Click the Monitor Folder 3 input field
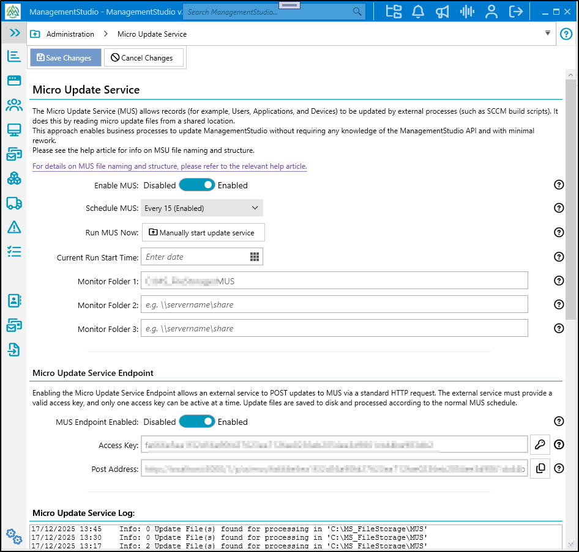The height and width of the screenshot is (552, 579). tap(334, 328)
